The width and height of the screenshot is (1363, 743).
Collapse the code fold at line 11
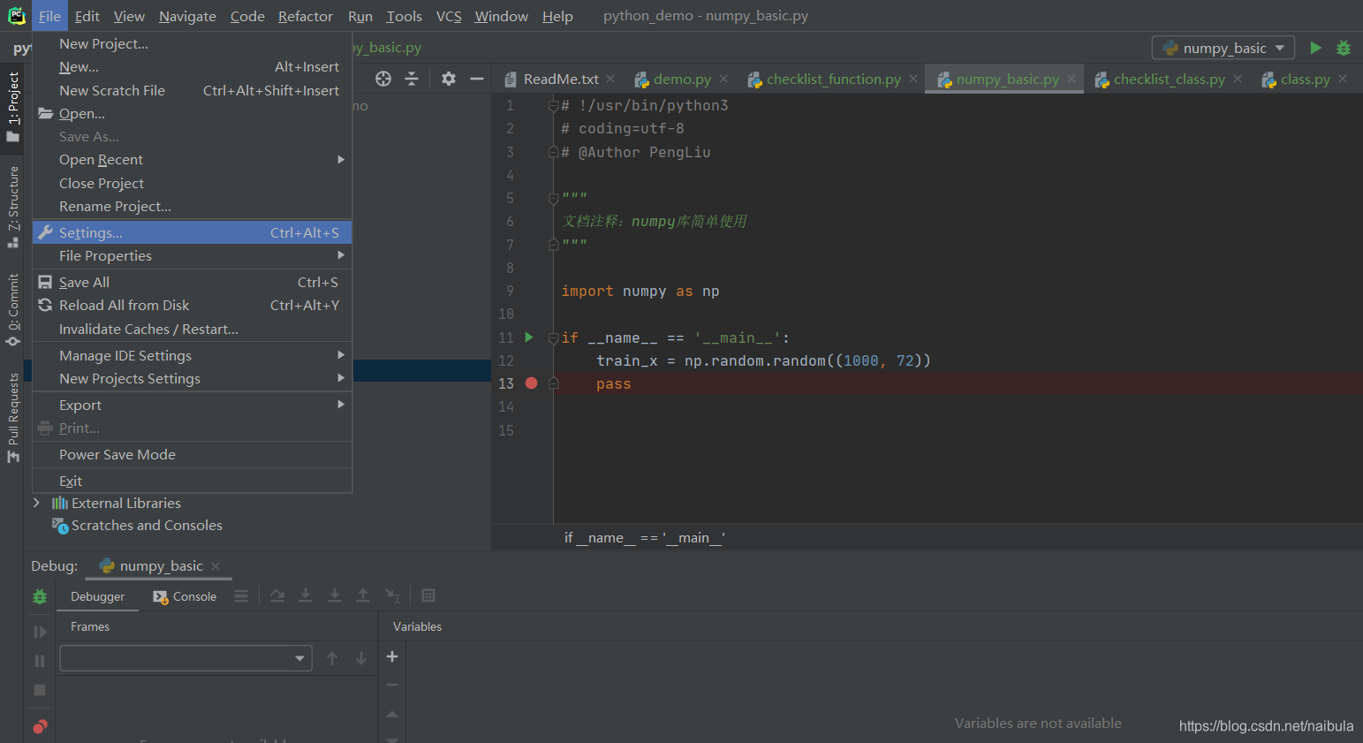point(553,337)
